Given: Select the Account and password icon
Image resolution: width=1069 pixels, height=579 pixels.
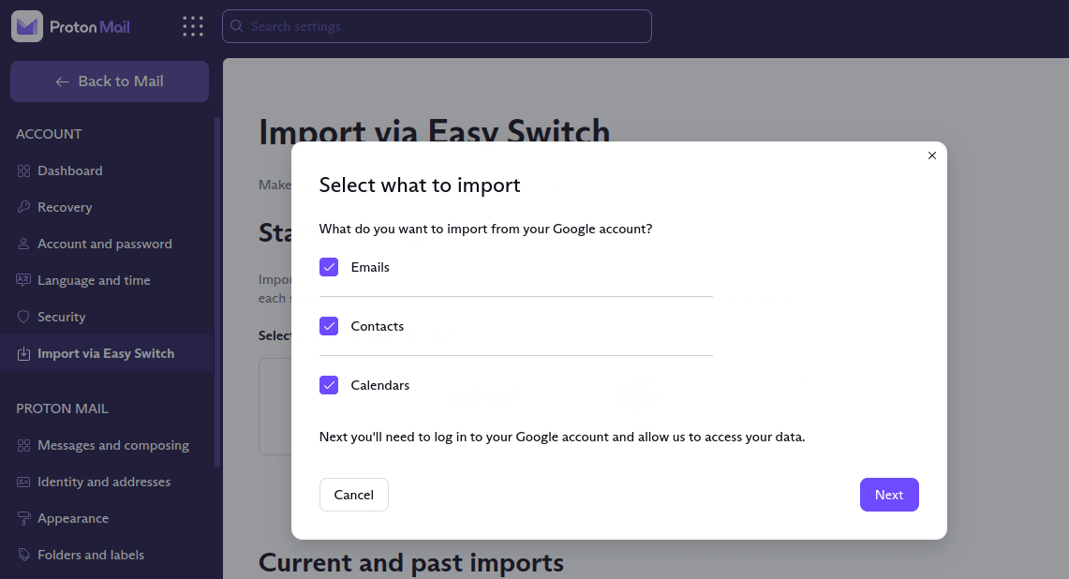Looking at the screenshot, I should pos(22,244).
